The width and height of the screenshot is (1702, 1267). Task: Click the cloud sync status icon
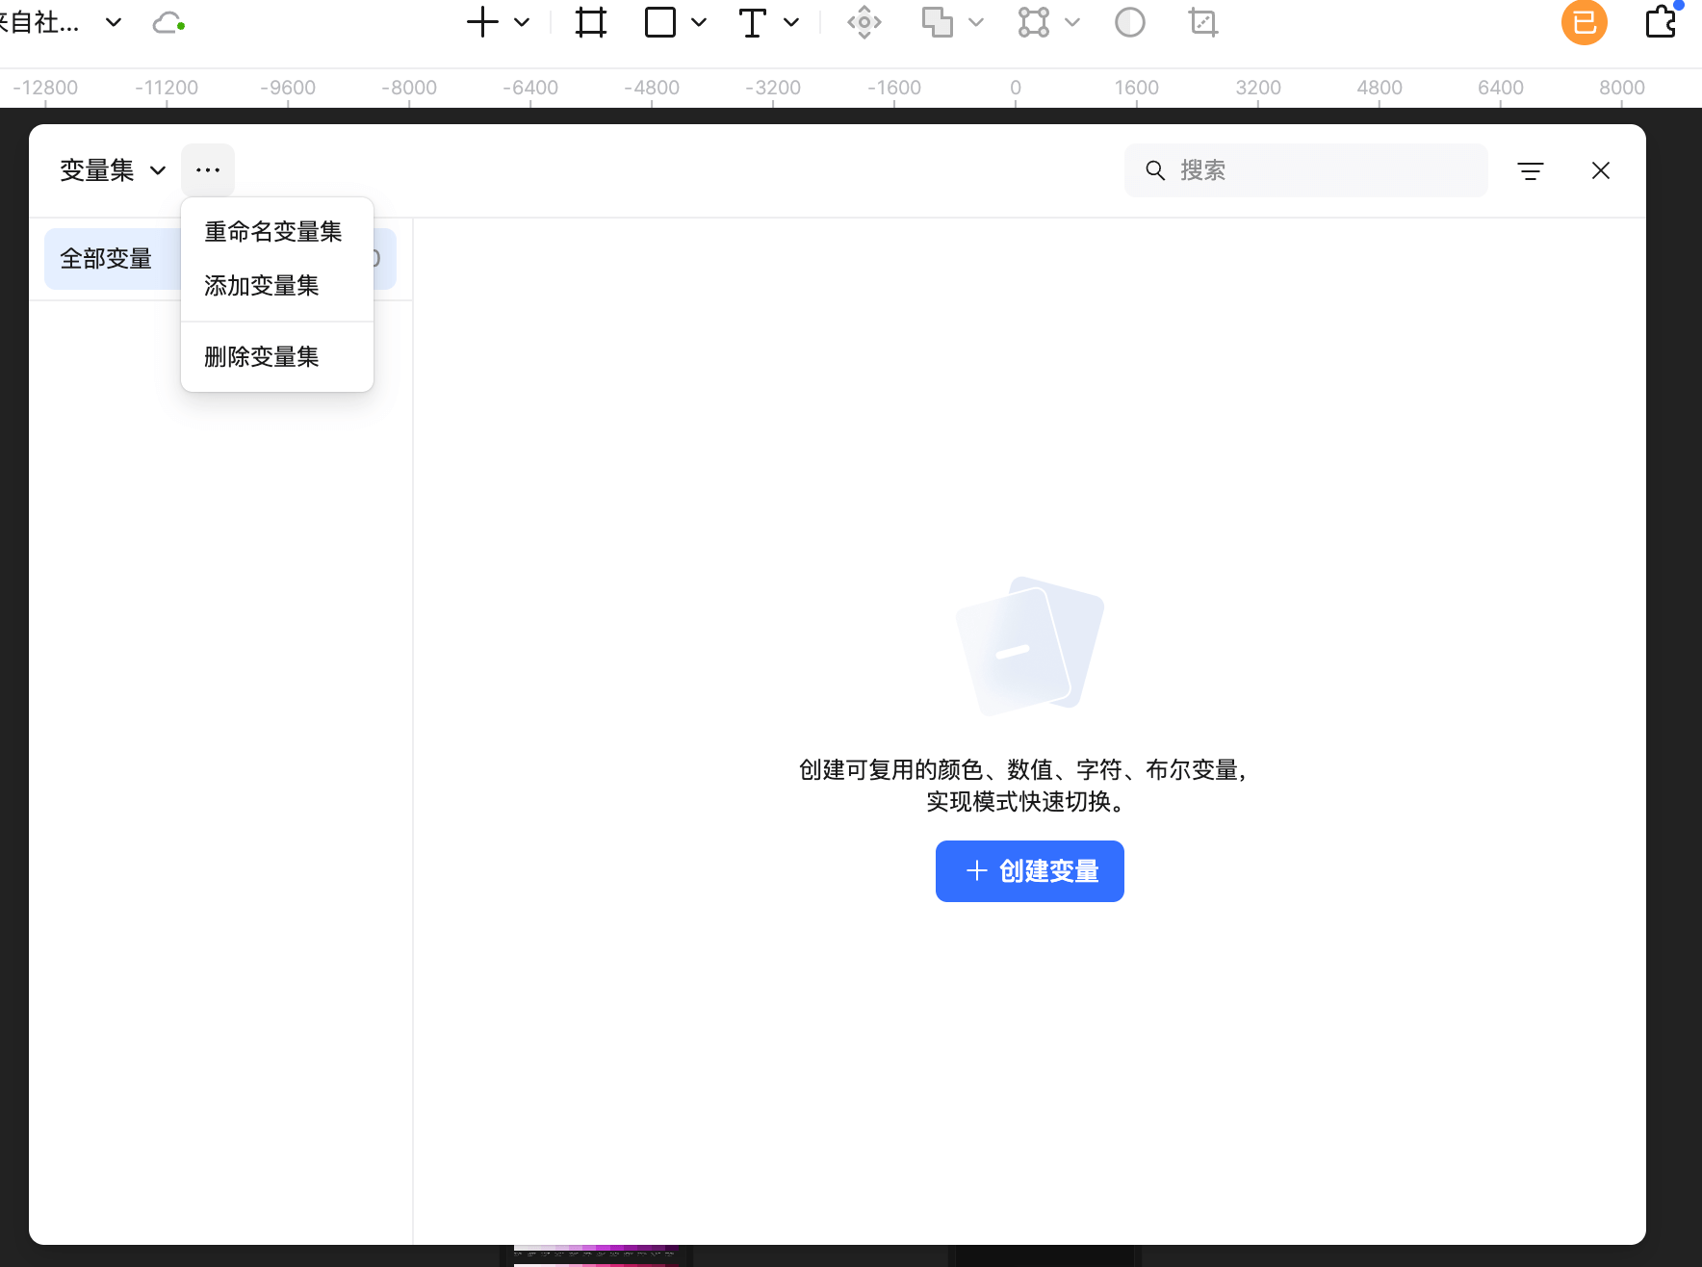[168, 21]
